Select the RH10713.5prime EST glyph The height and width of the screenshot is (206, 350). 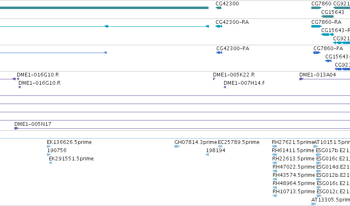(275, 196)
